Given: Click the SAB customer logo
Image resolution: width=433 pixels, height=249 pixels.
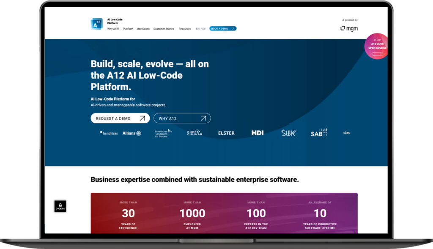Looking at the screenshot, I should (x=319, y=133).
